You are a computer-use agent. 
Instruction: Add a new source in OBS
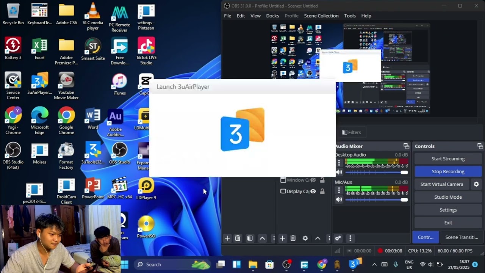[282, 238]
